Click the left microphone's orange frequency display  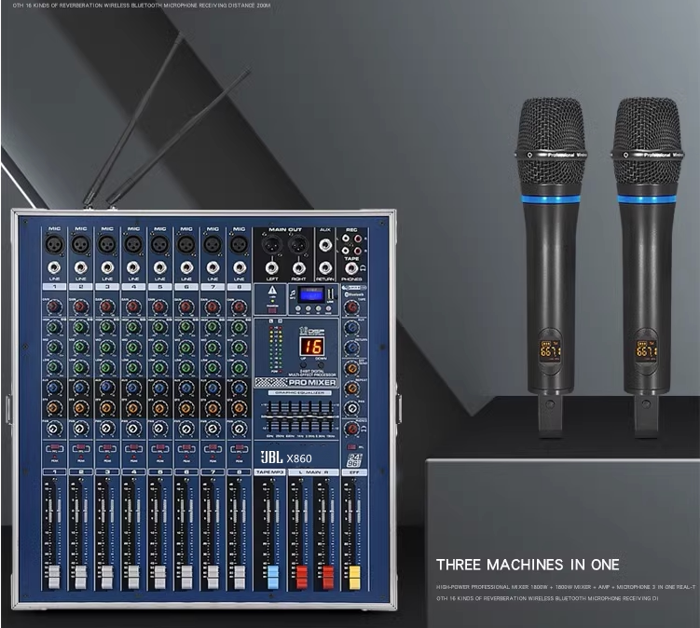(x=551, y=351)
